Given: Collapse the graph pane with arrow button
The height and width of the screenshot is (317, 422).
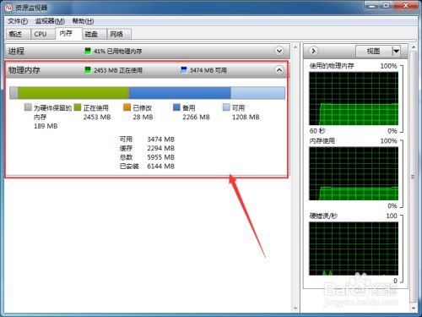Looking at the screenshot, I should (x=313, y=51).
